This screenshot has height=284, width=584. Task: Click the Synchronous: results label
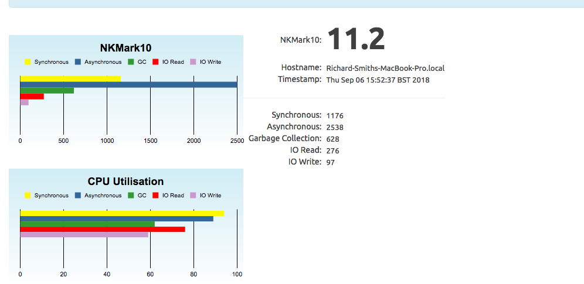[297, 115]
